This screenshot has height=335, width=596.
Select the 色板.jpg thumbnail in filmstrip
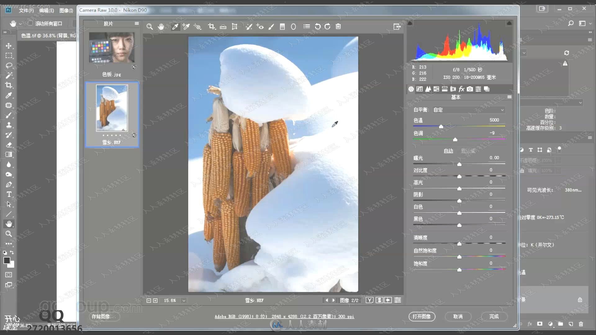point(112,47)
